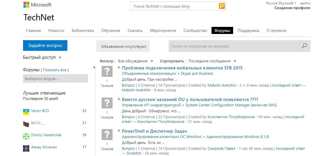Expand the PowerShell и Диспетчер Задач preview
312x156 pixels.
pyautogui.click(x=119, y=131)
